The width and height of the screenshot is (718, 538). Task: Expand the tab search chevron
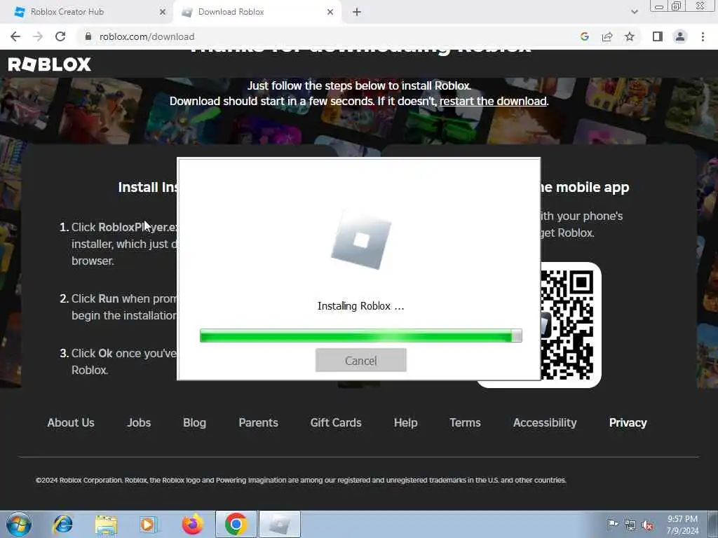[634, 13]
